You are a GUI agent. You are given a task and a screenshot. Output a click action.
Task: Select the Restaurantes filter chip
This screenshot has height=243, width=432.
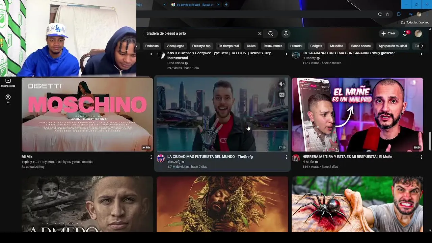pos(273,46)
